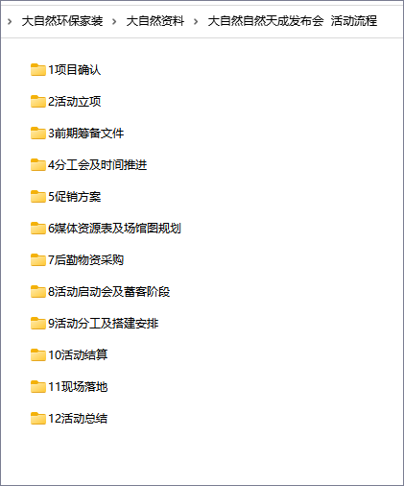Click folder icon of 8活动启动会及蓄客阶段
The image size is (404, 486).
tap(38, 292)
